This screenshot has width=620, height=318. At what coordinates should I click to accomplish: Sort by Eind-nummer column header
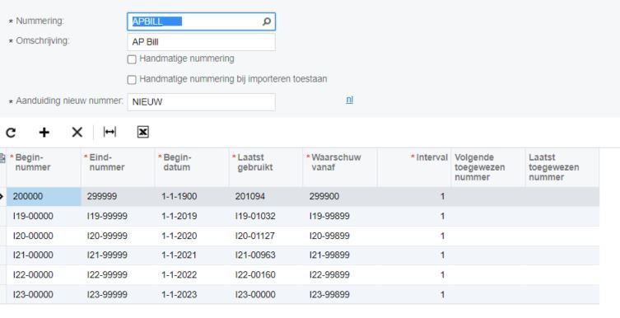pos(118,168)
